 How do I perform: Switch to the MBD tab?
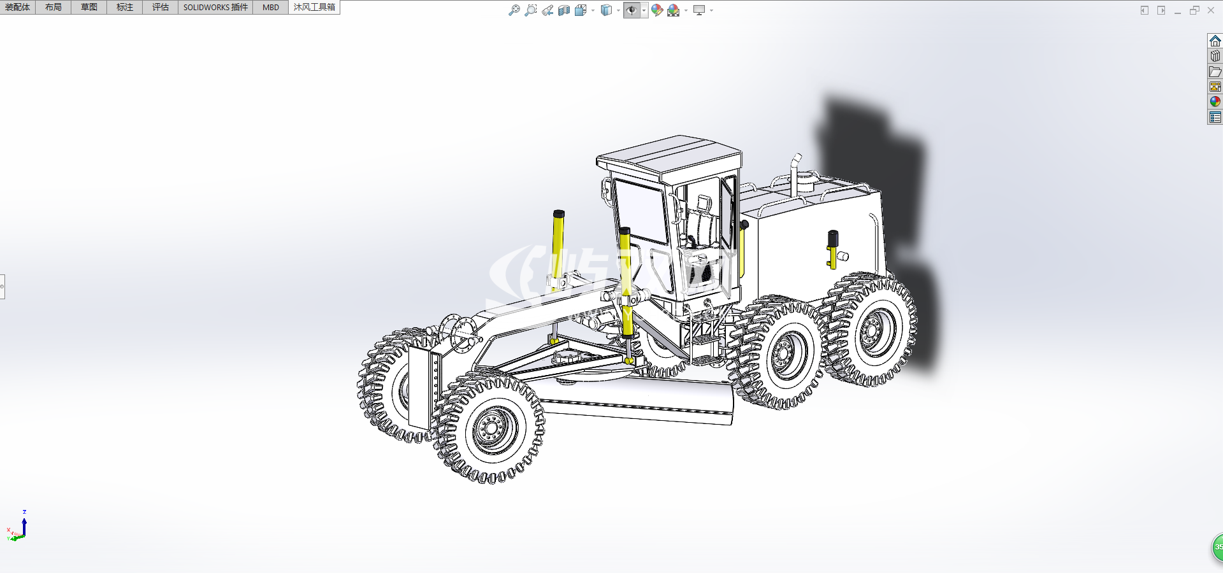pos(271,7)
